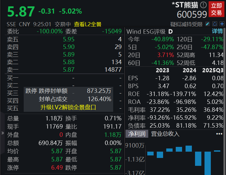
Task: Switch to the 净利润 tab
Action: 137,134
